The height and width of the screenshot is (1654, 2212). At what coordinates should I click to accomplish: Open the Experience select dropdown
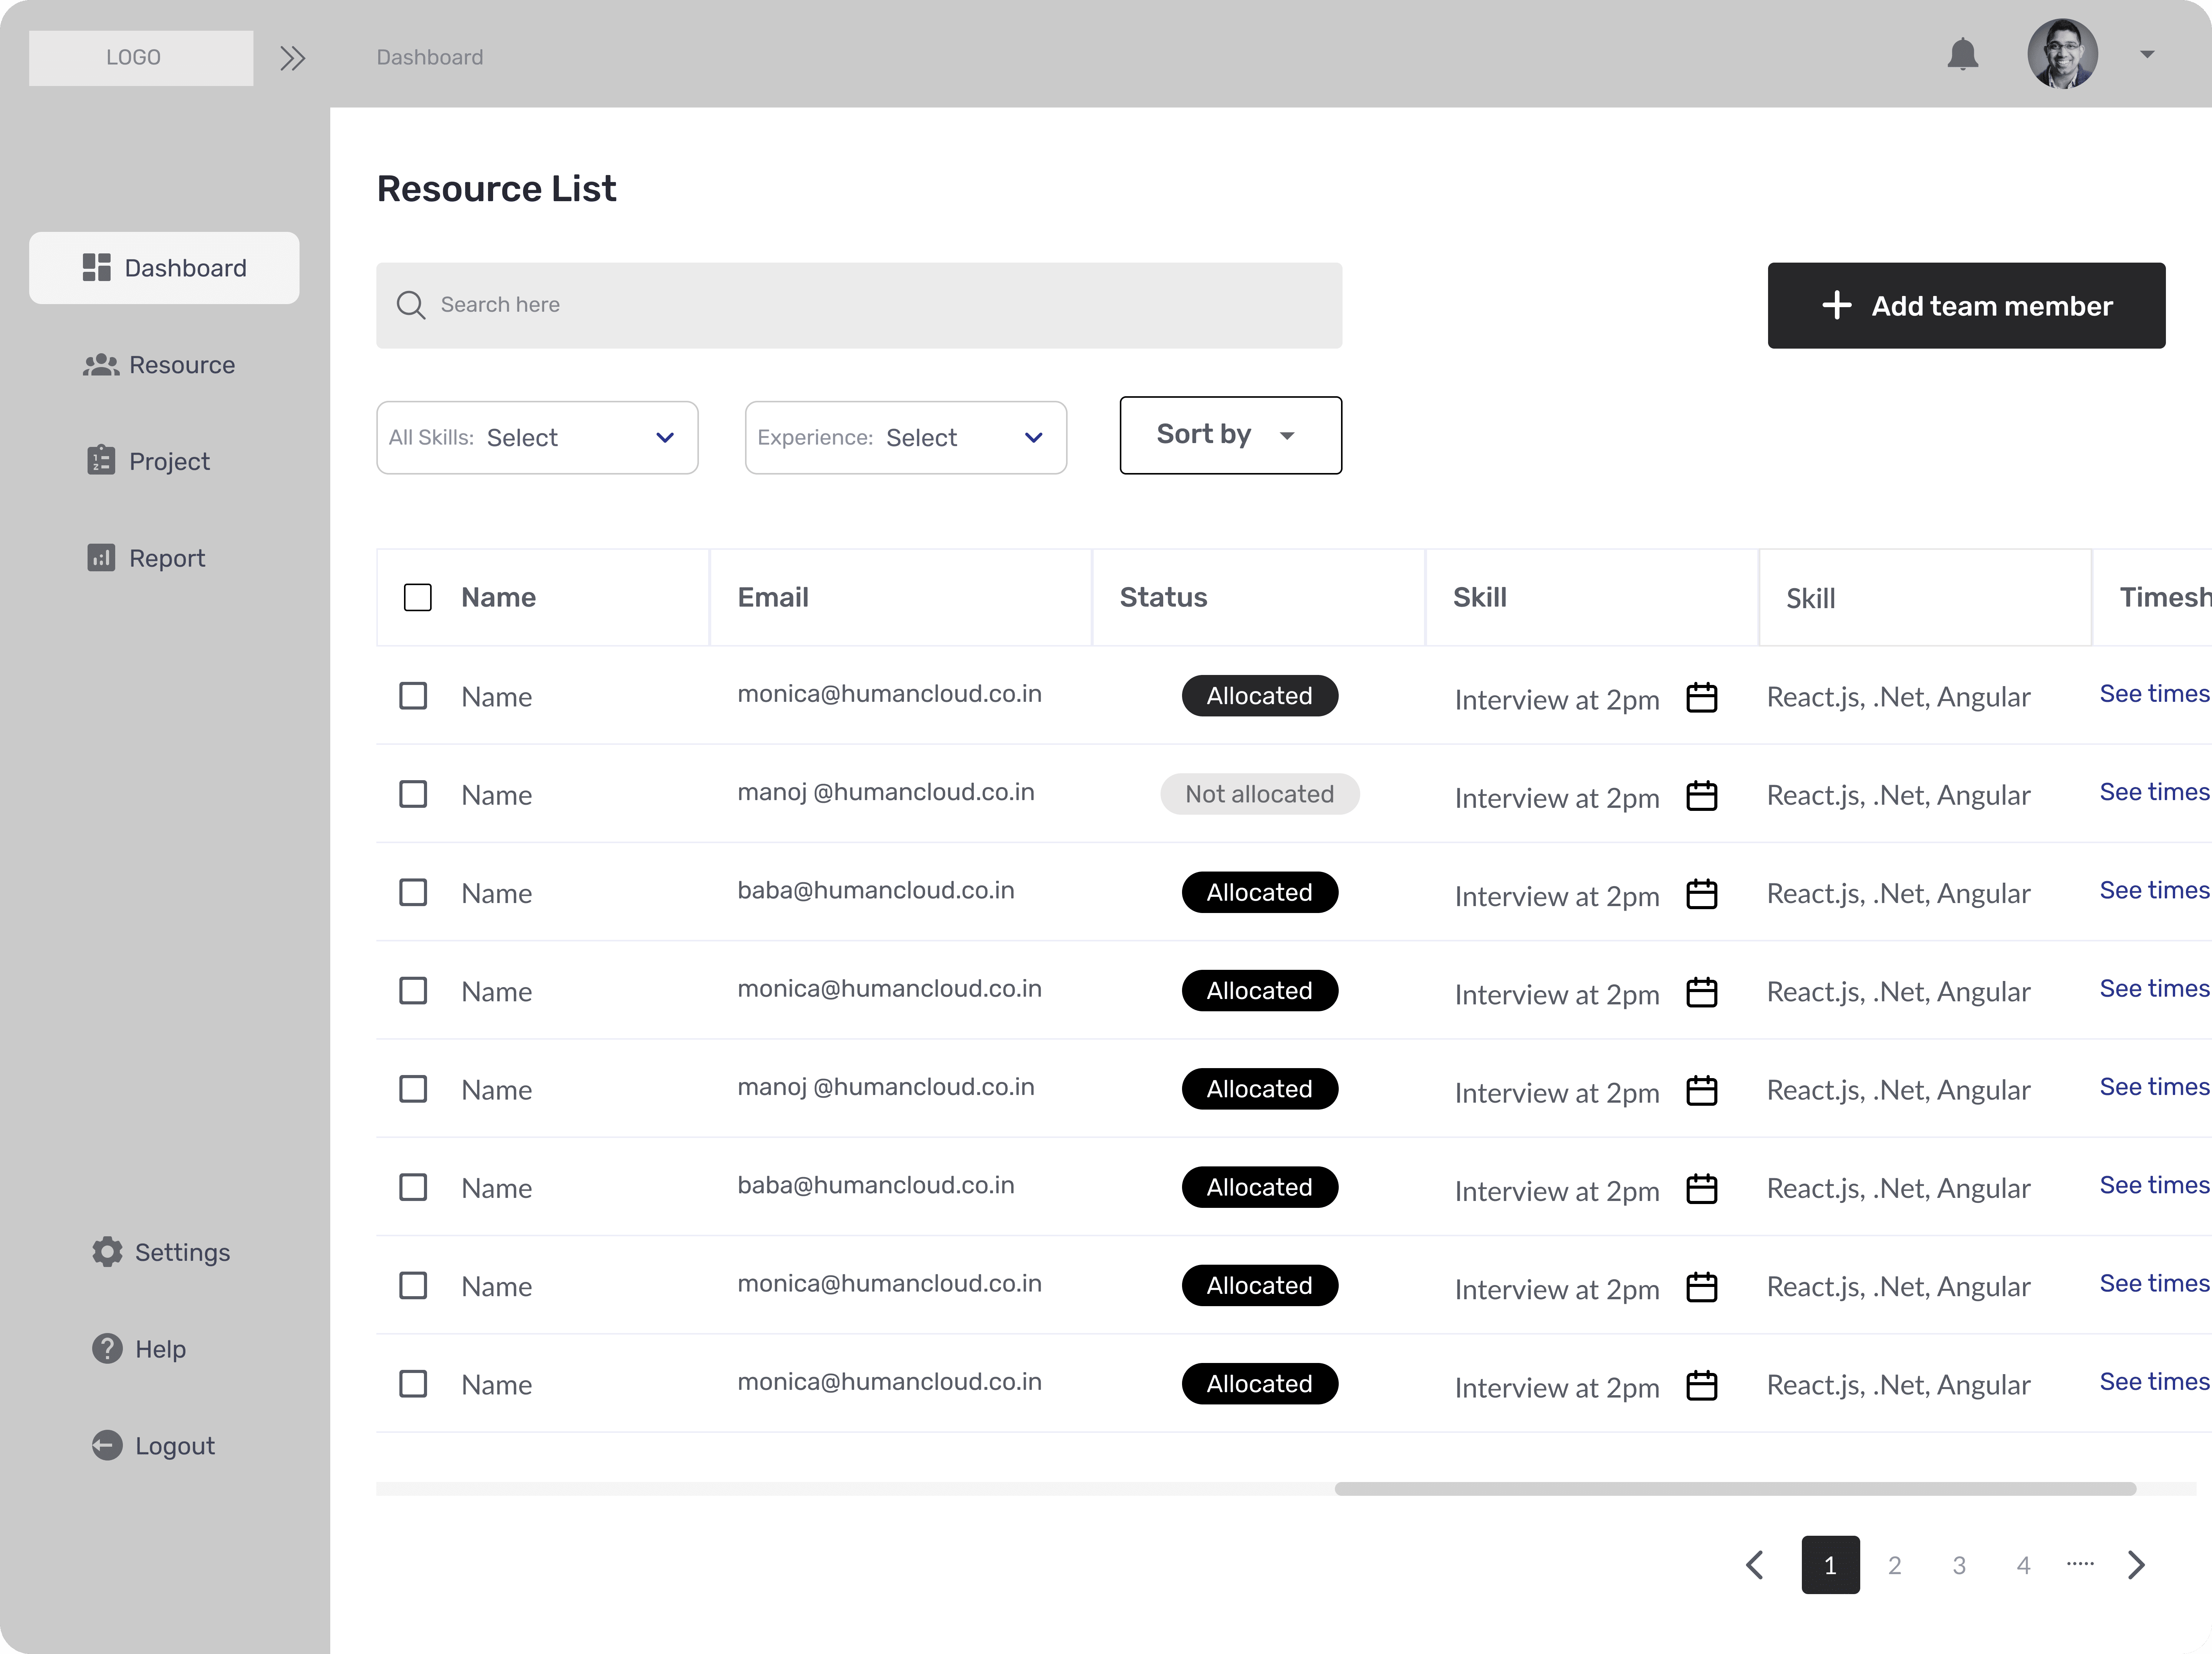coord(906,438)
